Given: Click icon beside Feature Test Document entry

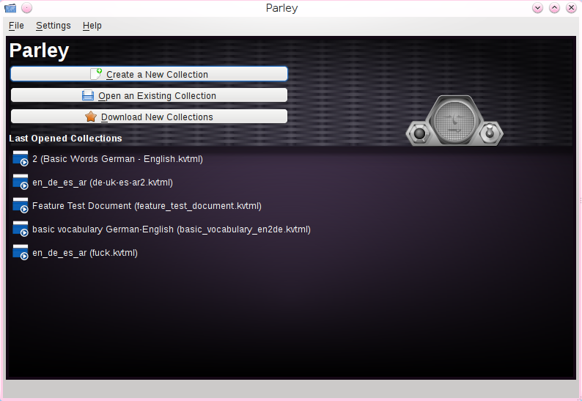Looking at the screenshot, I should tap(21, 205).
